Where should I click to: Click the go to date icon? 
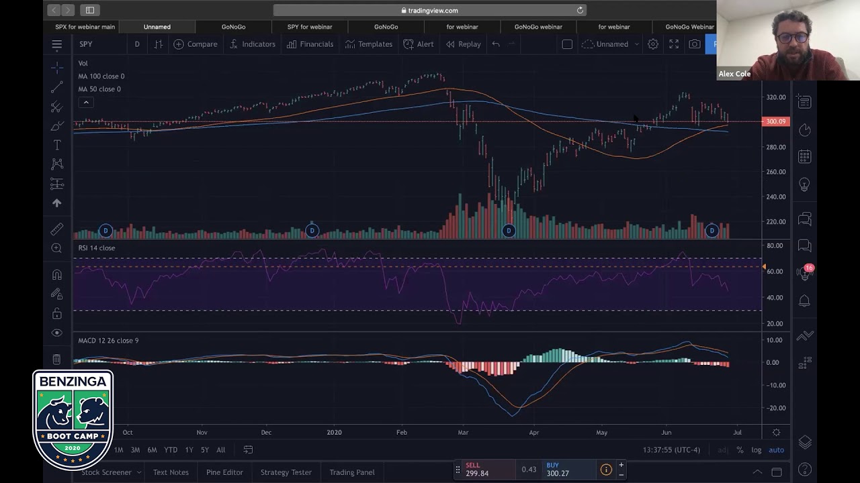click(248, 450)
